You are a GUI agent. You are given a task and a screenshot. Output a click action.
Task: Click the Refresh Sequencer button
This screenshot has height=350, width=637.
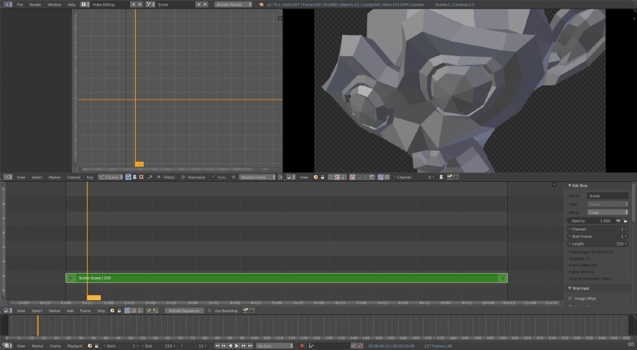tap(183, 310)
